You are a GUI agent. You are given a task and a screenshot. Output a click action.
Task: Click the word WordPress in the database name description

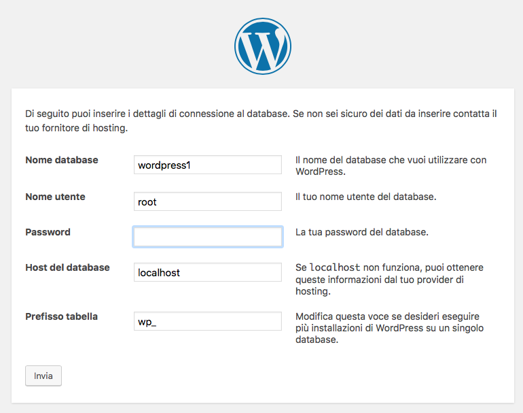[x=319, y=171]
